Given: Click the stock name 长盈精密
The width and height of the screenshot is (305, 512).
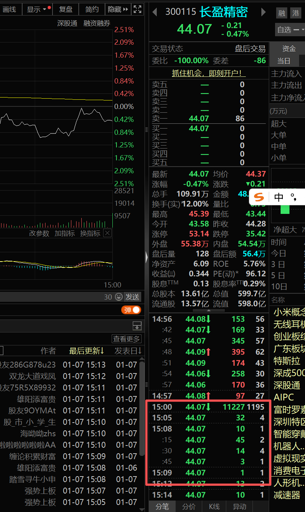Looking at the screenshot, I should [224, 12].
